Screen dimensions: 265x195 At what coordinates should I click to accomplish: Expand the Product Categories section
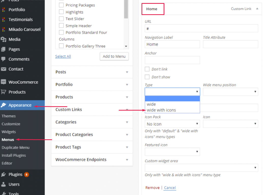(92, 135)
